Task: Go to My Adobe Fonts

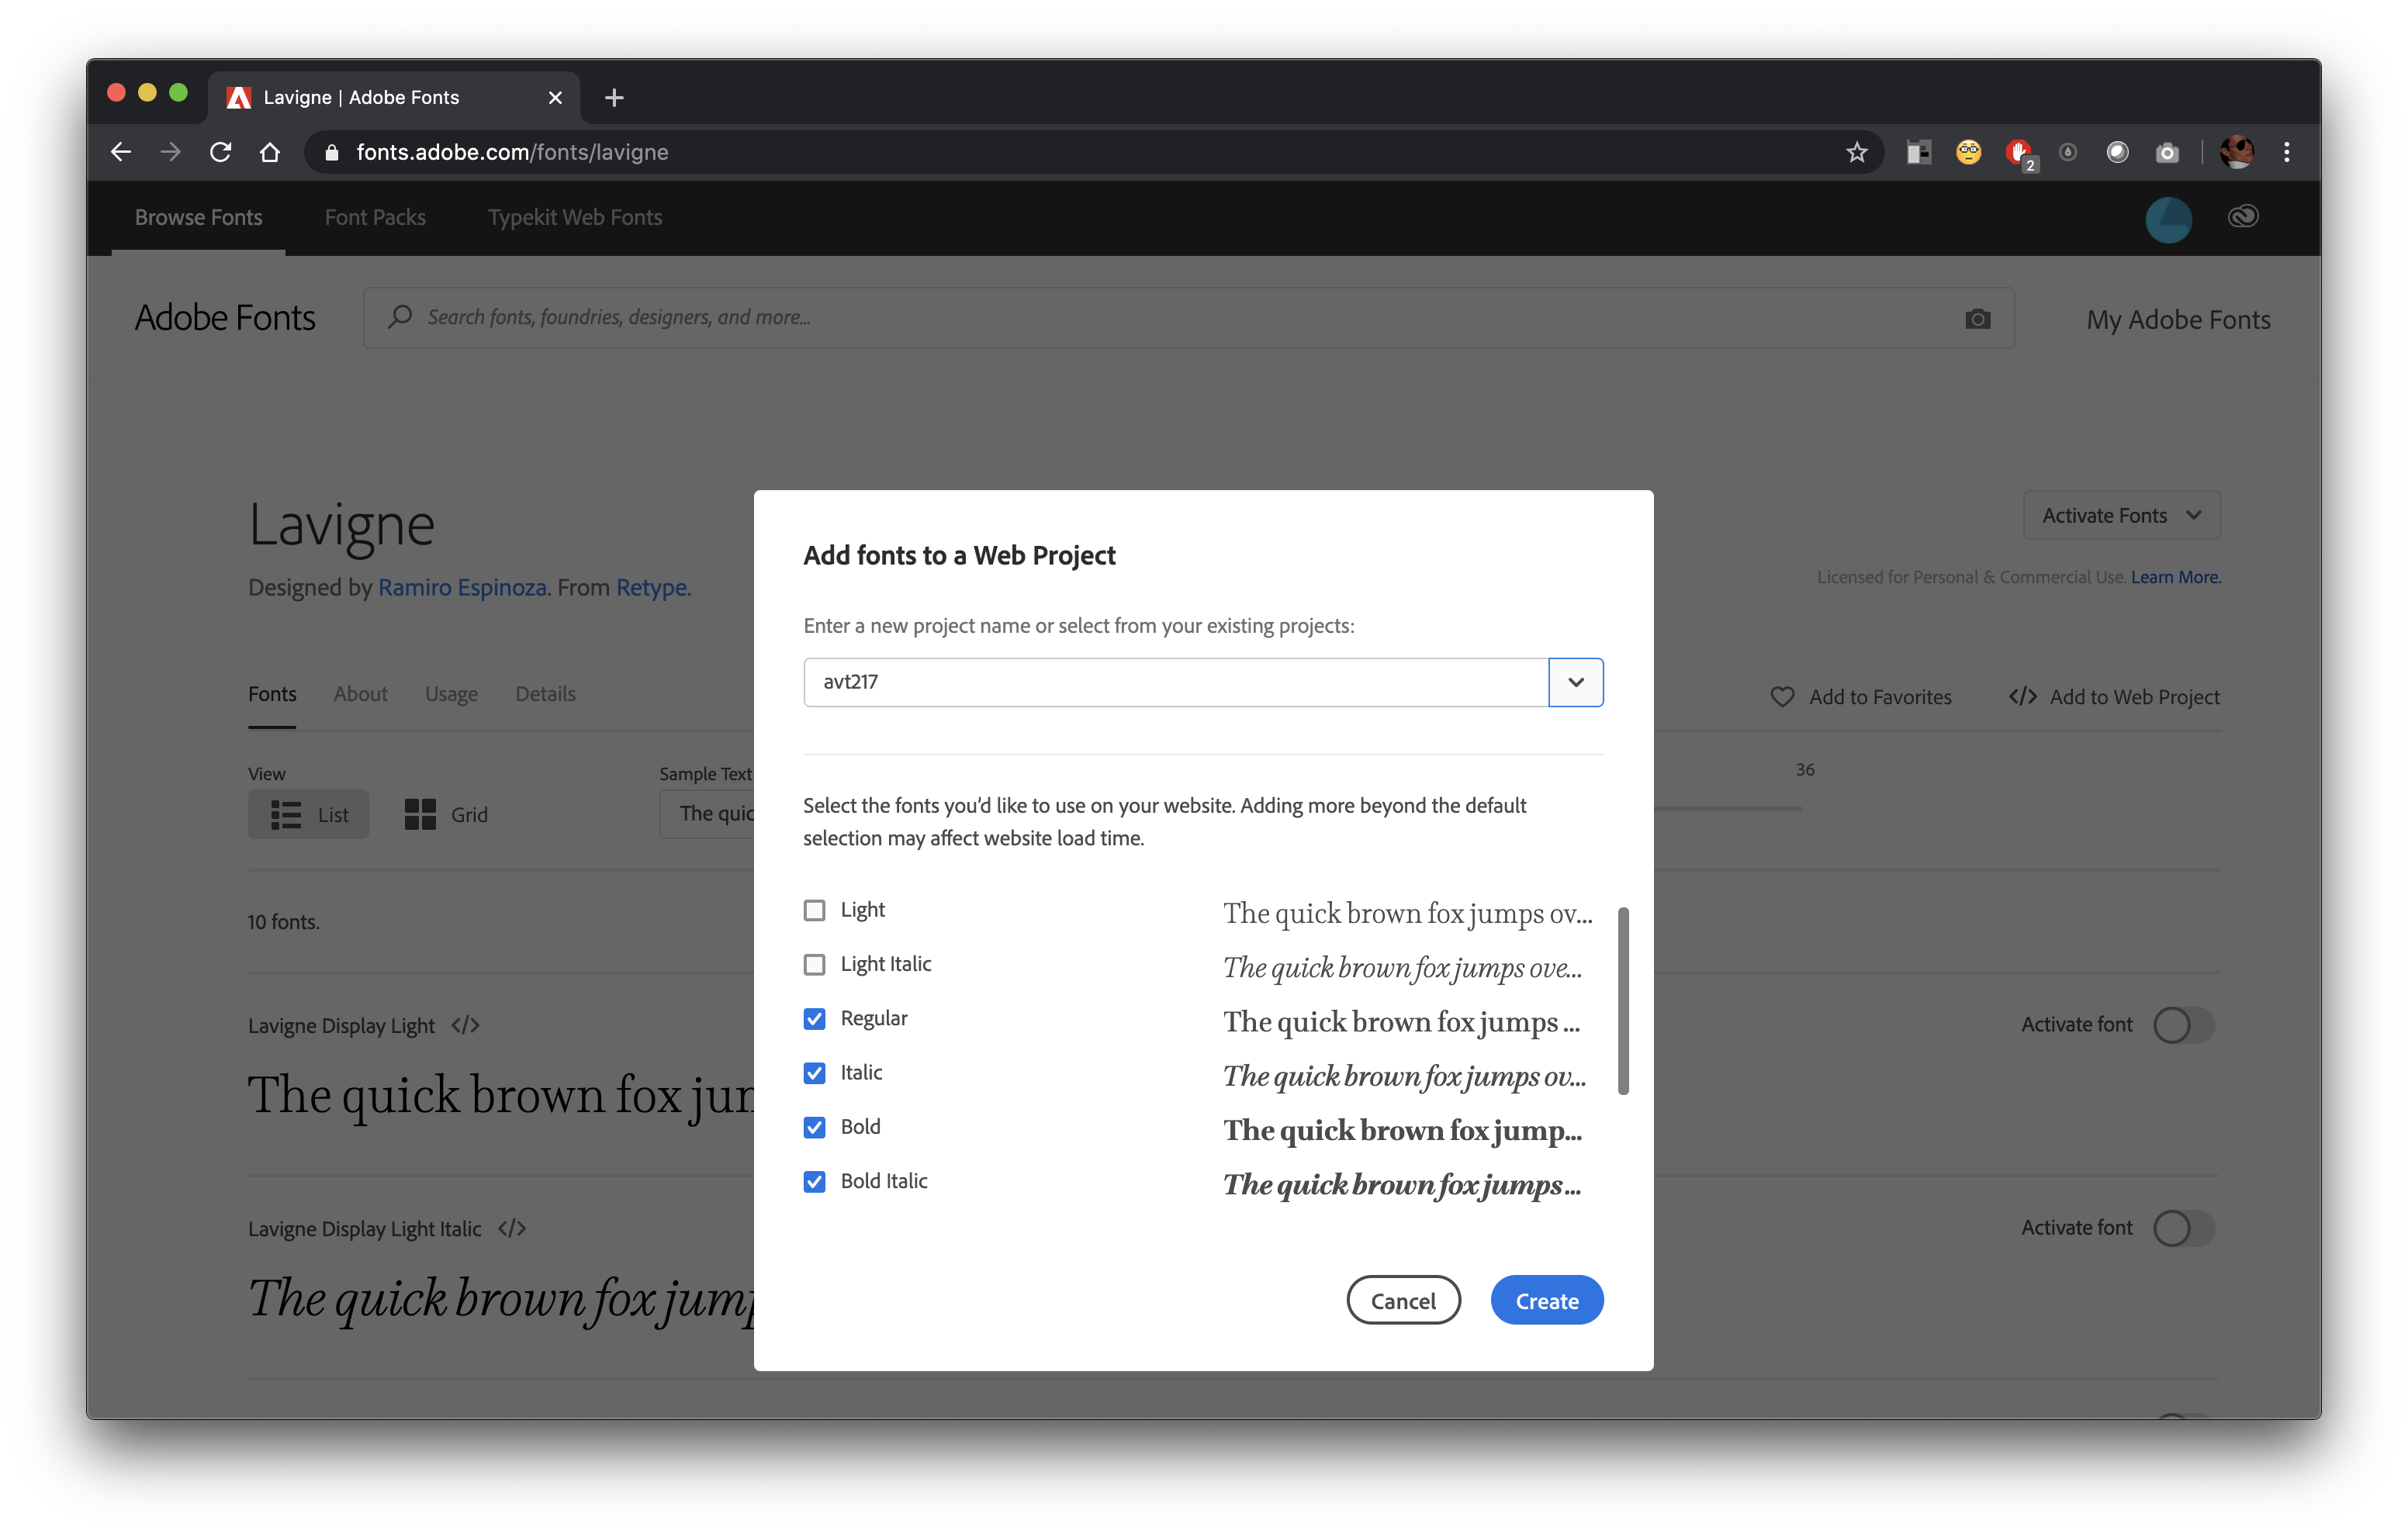Action: point(2178,320)
